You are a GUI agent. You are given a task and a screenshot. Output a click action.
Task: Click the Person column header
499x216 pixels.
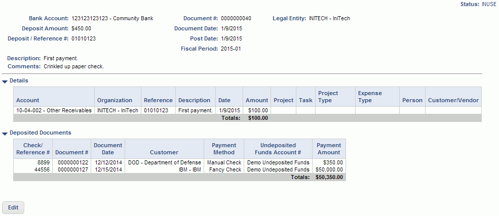[x=412, y=100]
